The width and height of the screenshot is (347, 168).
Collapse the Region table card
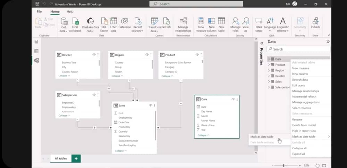click(117, 76)
